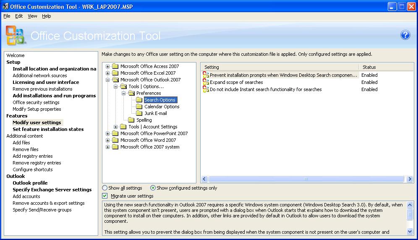Viewport: 418px width, 240px height.
Task: Expand the Microsoft Office PowerPoint 2007 node
Action: [x=107, y=133]
